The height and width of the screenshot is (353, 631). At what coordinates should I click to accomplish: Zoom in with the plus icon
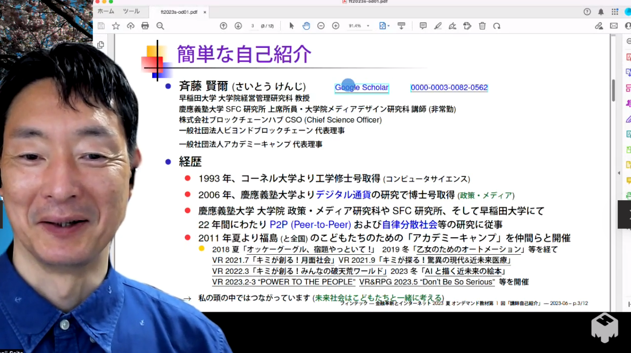(x=335, y=26)
